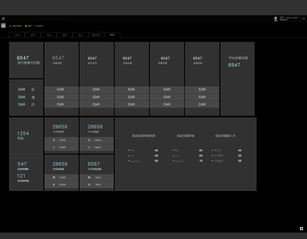Click the blue 3245 beside 年
Viewport: 307px width, 239px height.
point(22,89)
